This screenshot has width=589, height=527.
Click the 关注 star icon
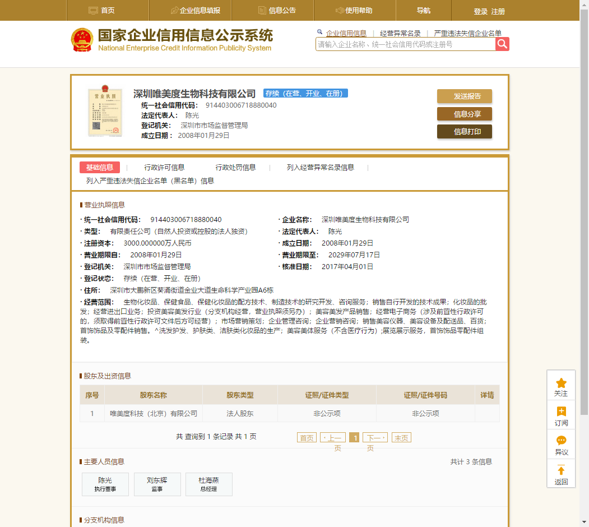coord(561,383)
